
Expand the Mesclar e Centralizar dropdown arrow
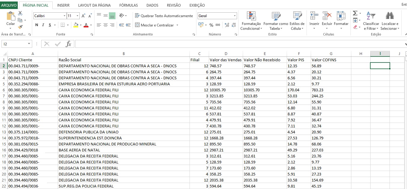(x=177, y=25)
